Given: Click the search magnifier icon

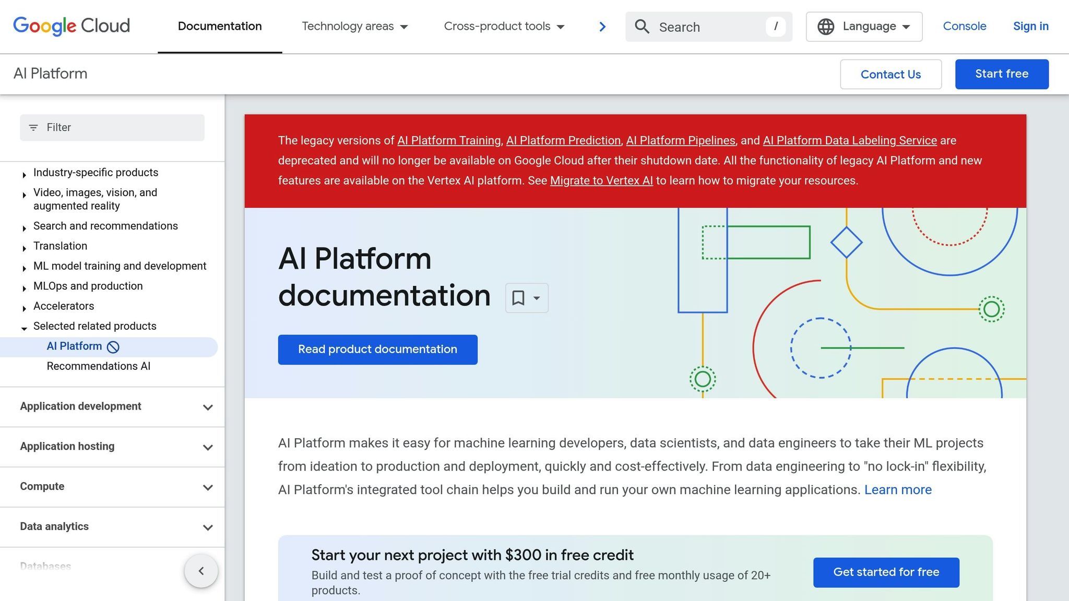Looking at the screenshot, I should tap(642, 27).
